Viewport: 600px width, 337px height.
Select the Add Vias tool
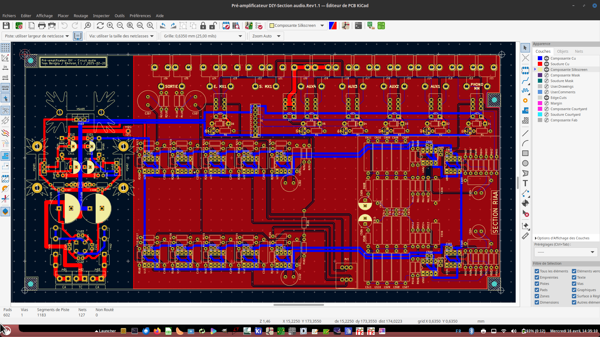(x=525, y=100)
